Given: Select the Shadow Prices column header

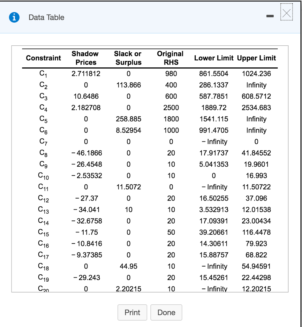Looking at the screenshot, I should click(85, 58).
